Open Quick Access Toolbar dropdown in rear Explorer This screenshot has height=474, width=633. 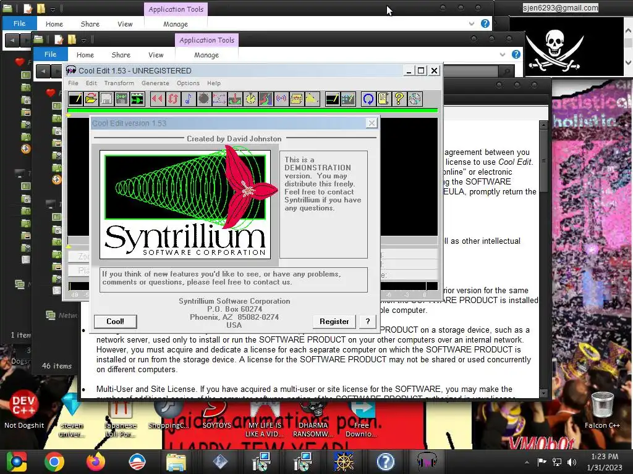(x=53, y=9)
